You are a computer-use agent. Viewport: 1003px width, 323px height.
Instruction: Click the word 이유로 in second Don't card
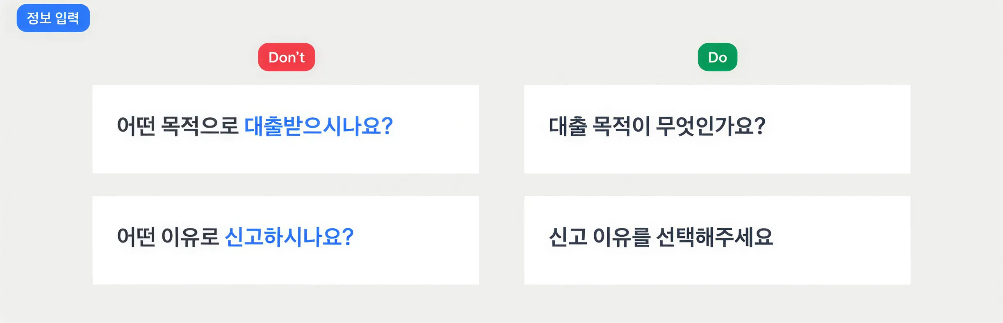[190, 237]
